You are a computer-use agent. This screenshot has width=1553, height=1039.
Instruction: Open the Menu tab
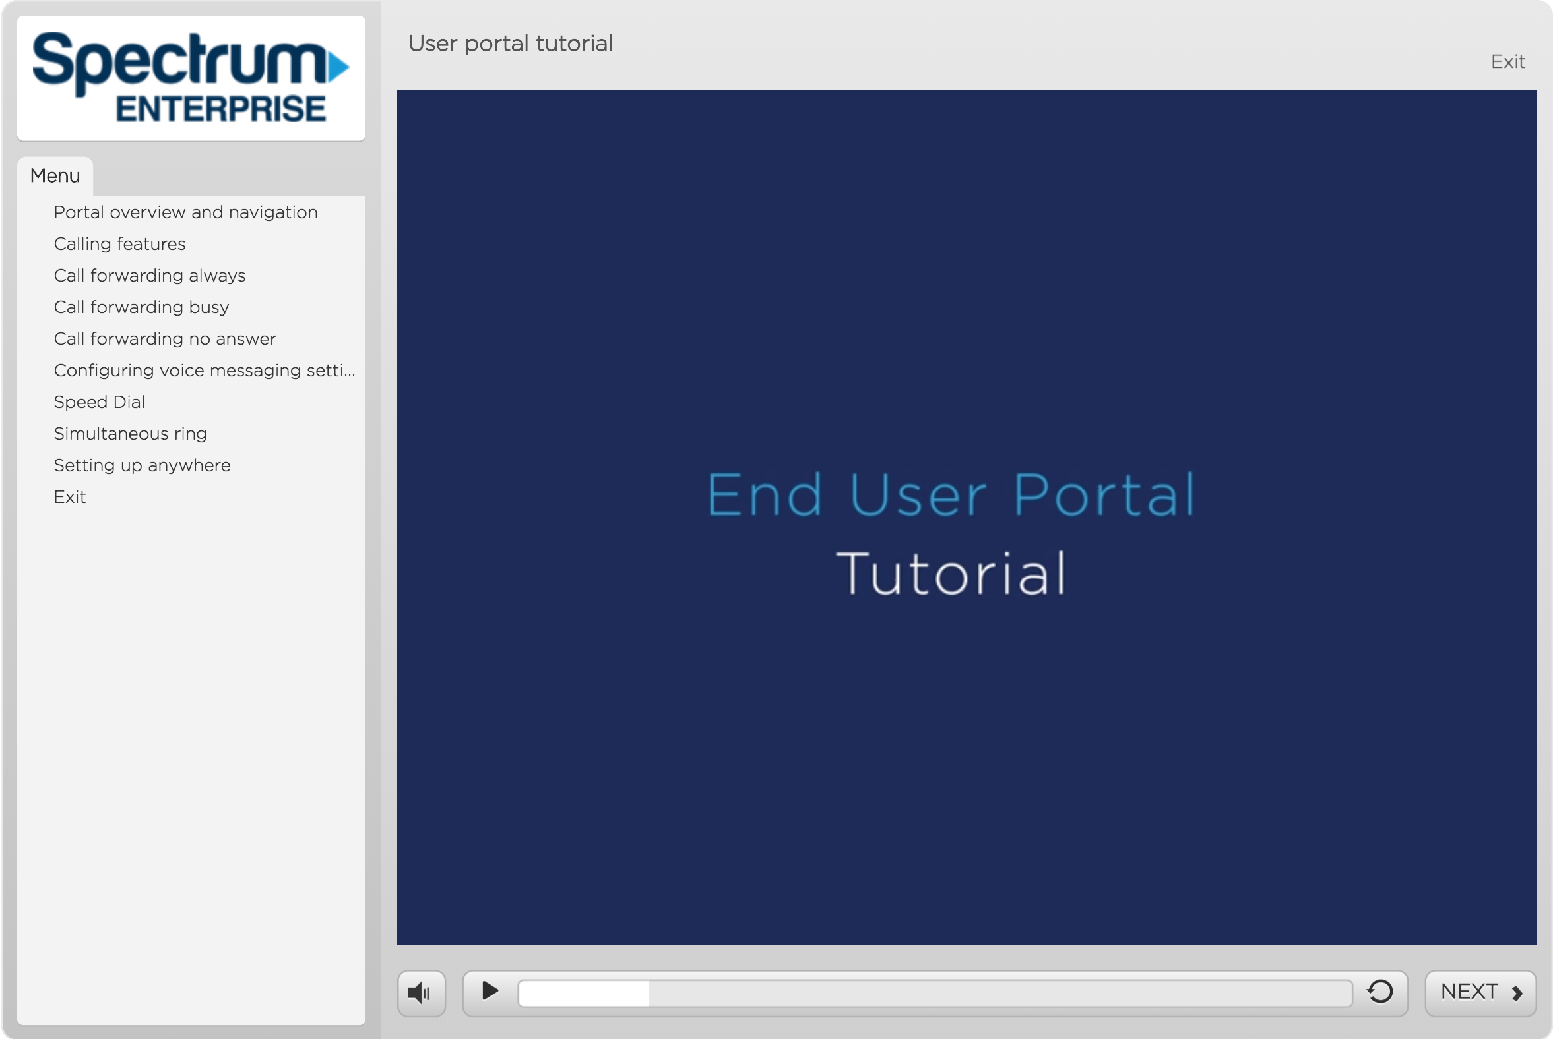click(55, 175)
